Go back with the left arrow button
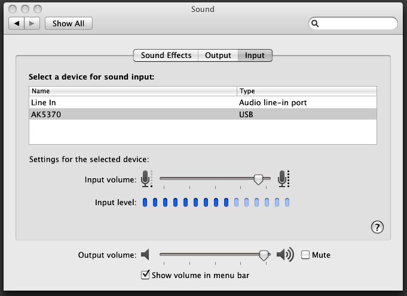The width and height of the screenshot is (407, 296). [17, 24]
